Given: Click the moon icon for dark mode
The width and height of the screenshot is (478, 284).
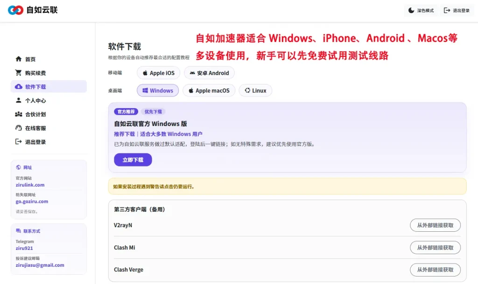Looking at the screenshot, I should pos(411,10).
